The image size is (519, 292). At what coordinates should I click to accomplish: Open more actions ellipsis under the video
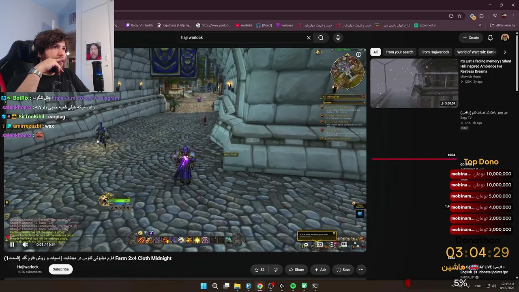[361, 270]
